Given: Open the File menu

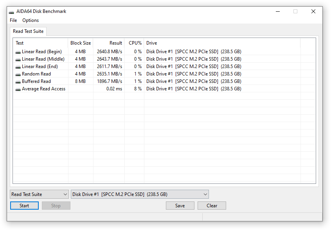Looking at the screenshot, I should (x=13, y=20).
